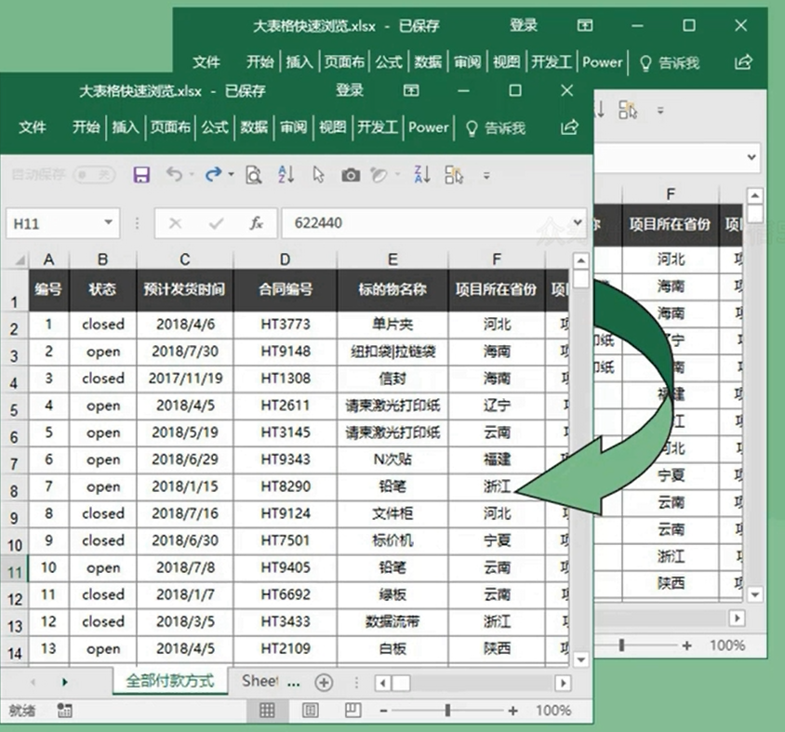
Task: Click zoom in plus in front status bar
Action: (x=512, y=711)
